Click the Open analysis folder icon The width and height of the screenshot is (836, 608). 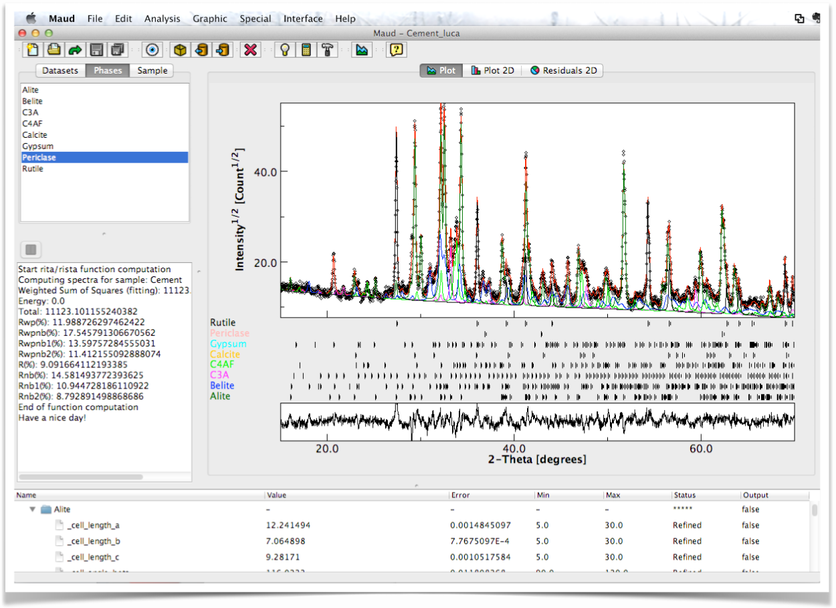coord(54,49)
